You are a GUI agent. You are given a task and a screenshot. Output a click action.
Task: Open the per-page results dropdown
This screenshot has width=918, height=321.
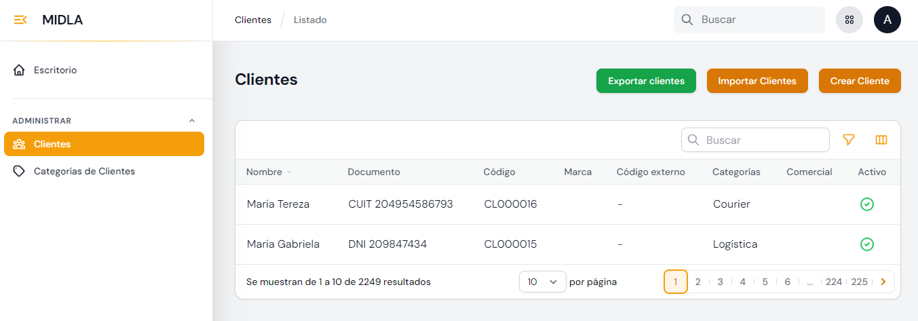[x=542, y=282]
